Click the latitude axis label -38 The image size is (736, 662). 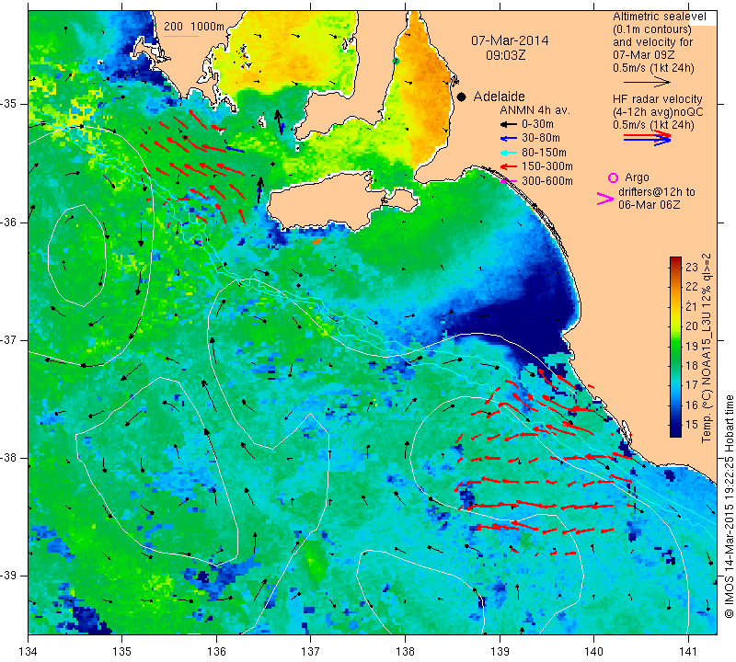(x=10, y=457)
